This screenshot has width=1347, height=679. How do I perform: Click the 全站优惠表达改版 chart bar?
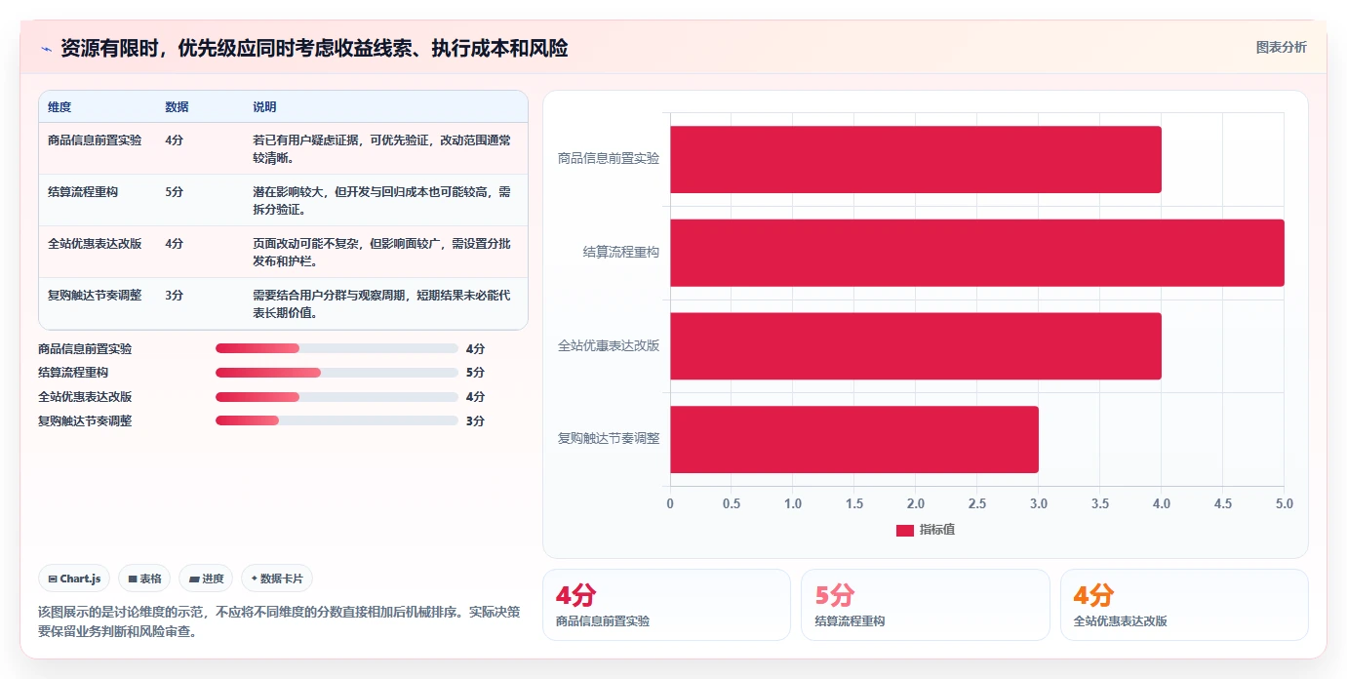tap(916, 345)
